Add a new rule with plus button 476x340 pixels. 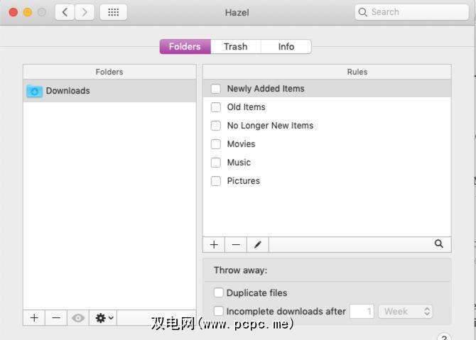214,244
